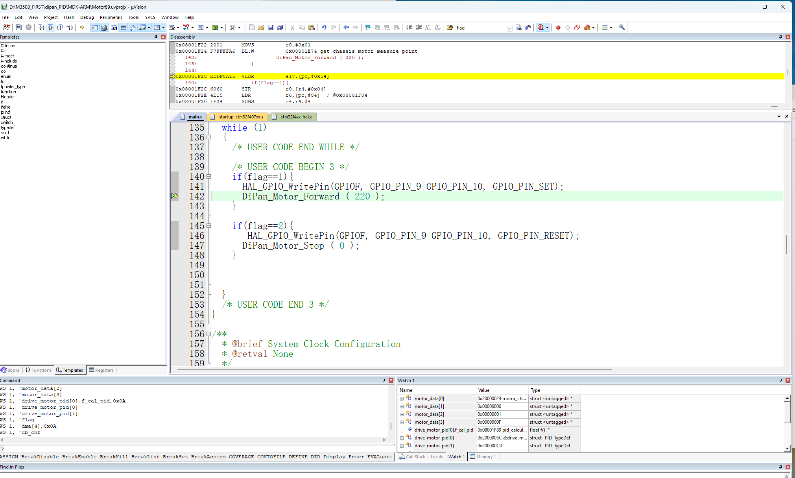
Task: Open the Call Stack + Locals tab
Action: tap(421, 457)
